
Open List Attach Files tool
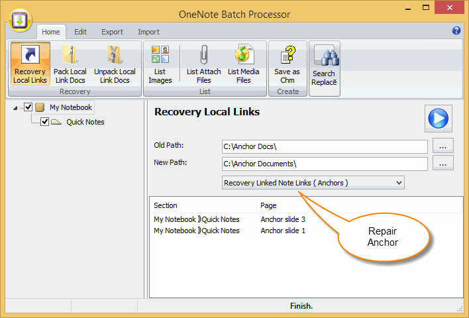[x=203, y=64]
